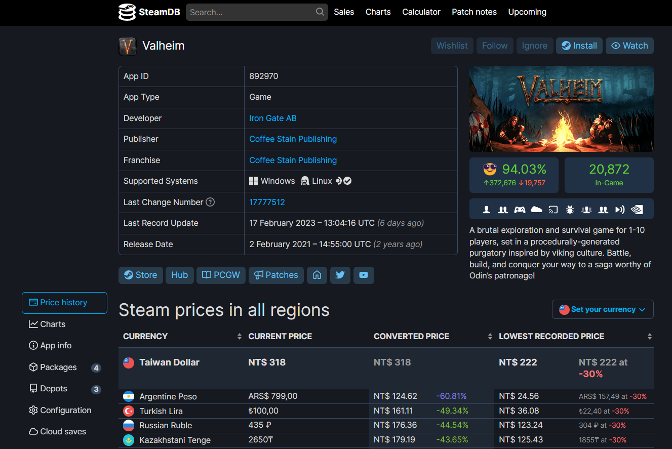Open Charts in the top navigation

pyautogui.click(x=378, y=12)
